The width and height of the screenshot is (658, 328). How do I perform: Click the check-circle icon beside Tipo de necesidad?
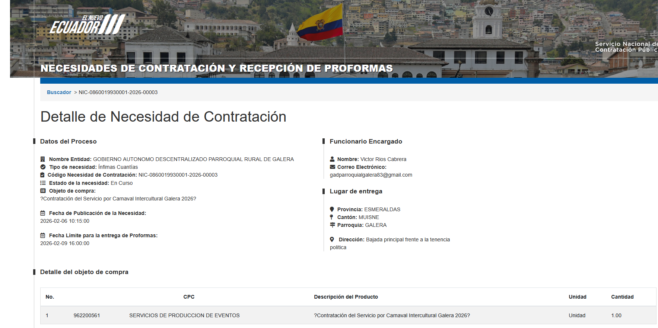[x=43, y=167]
